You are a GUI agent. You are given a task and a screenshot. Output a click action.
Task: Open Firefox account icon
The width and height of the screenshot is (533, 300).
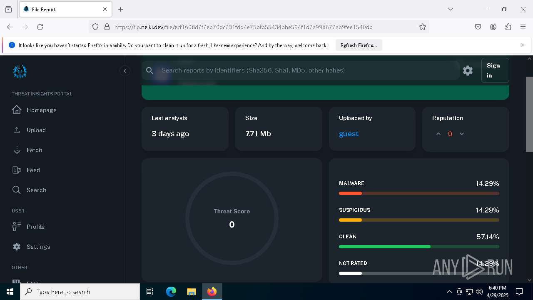point(493,27)
